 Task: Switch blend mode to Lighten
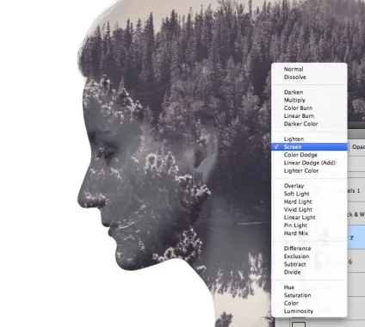[x=309, y=139]
